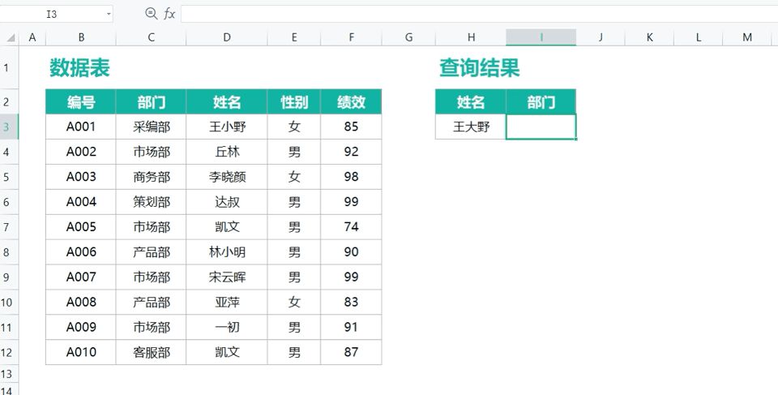The width and height of the screenshot is (778, 395).
Task: Select cell containing 王小野
Action: [x=227, y=127]
